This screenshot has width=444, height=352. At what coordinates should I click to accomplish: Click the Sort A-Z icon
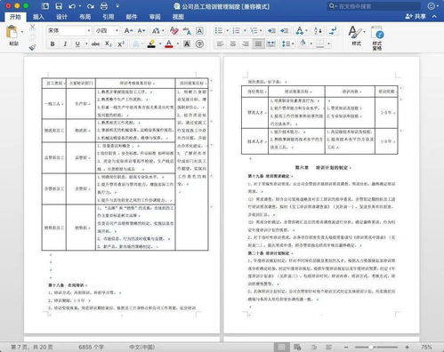point(318,30)
